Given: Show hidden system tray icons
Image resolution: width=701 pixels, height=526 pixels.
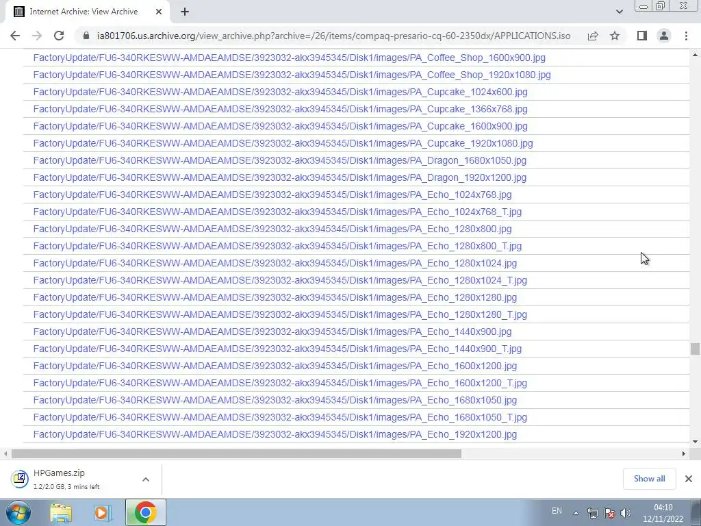Looking at the screenshot, I should 576,513.
